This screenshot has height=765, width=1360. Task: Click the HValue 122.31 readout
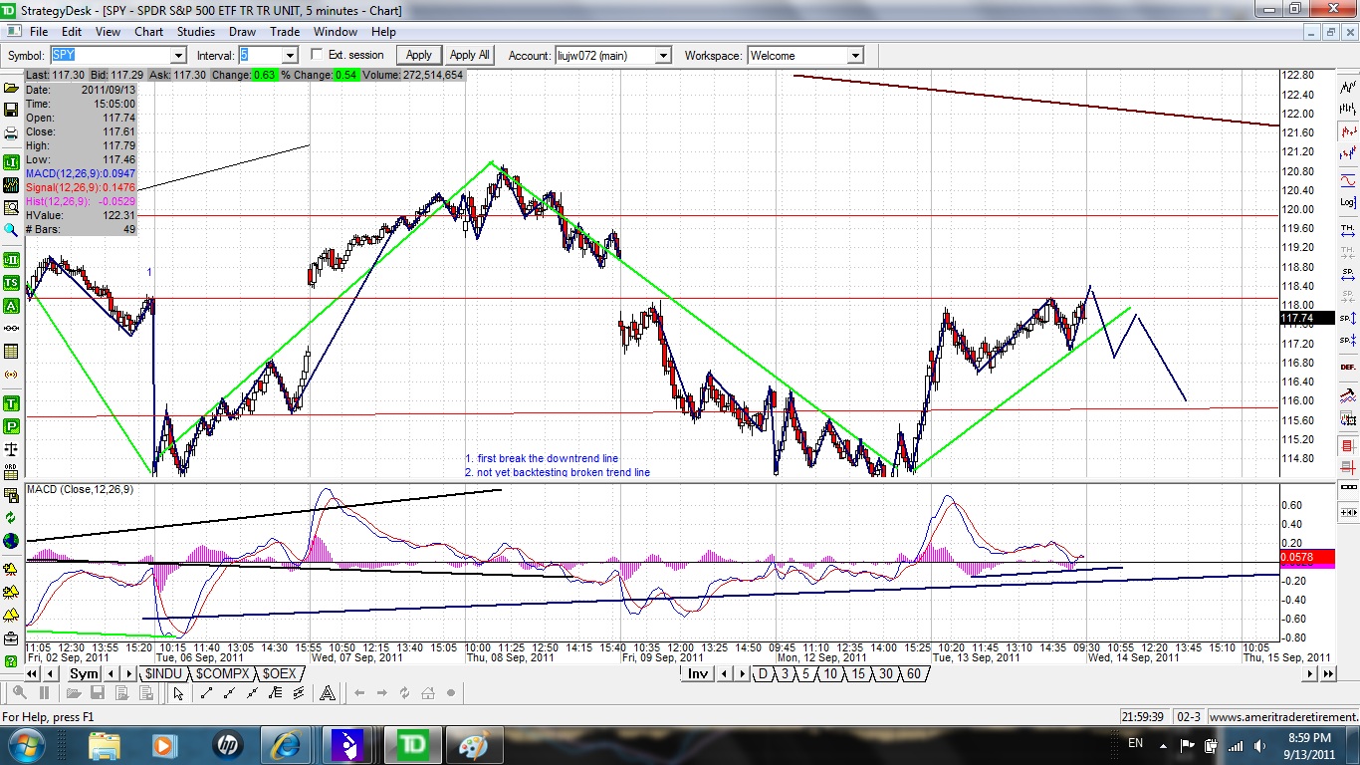click(x=81, y=215)
